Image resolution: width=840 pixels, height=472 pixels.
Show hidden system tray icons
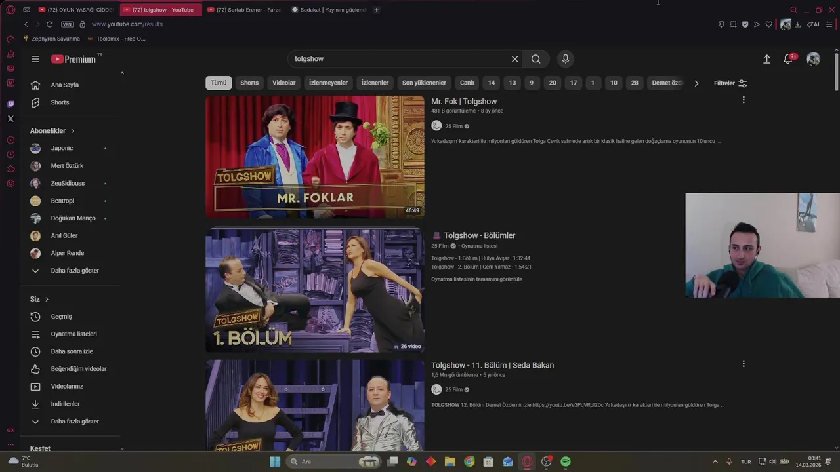(715, 462)
